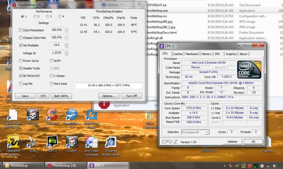Click Turn Off in ThrottleStop

click(131, 96)
